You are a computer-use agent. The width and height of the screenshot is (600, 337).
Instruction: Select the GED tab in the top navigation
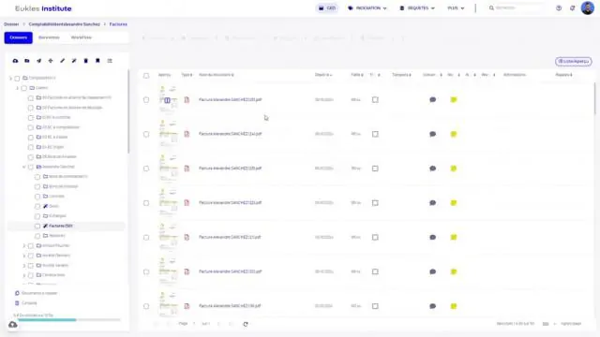327,8
